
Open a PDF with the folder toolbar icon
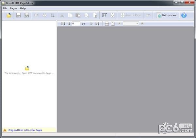[x=9, y=15]
